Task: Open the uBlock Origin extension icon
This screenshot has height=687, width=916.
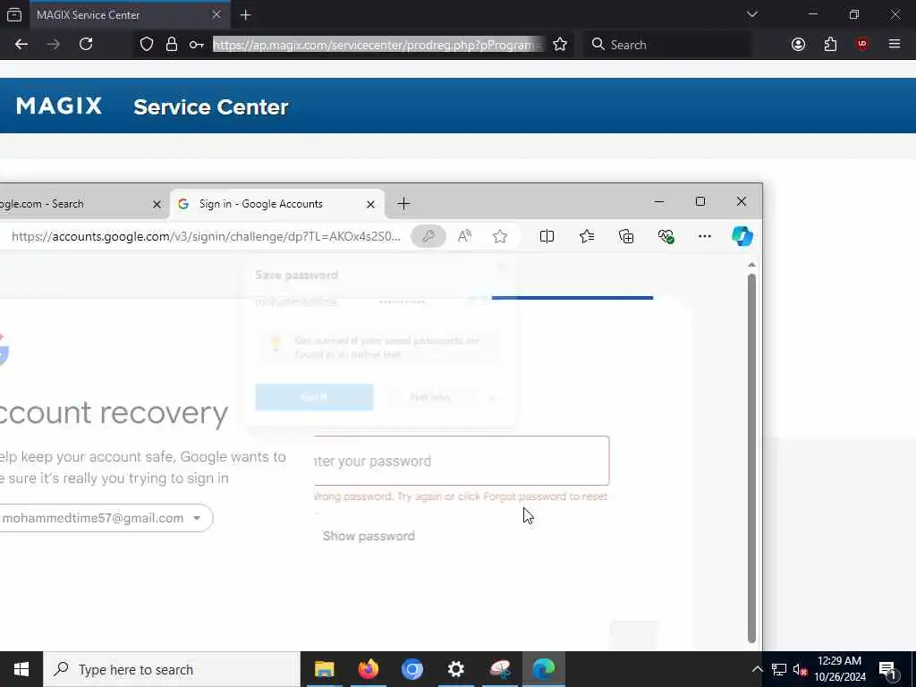Action: click(862, 45)
